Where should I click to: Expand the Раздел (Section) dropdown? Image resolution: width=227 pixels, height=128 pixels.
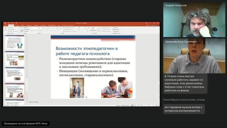point(27,31)
